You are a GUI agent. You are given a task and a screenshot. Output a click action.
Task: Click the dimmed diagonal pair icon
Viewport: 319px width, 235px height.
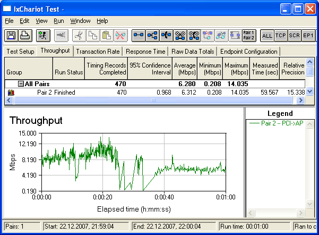pyautogui.click(x=221, y=36)
